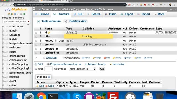This screenshot has width=177, height=99.
Task: Click Primary under With selected
Action: coord(117,58)
